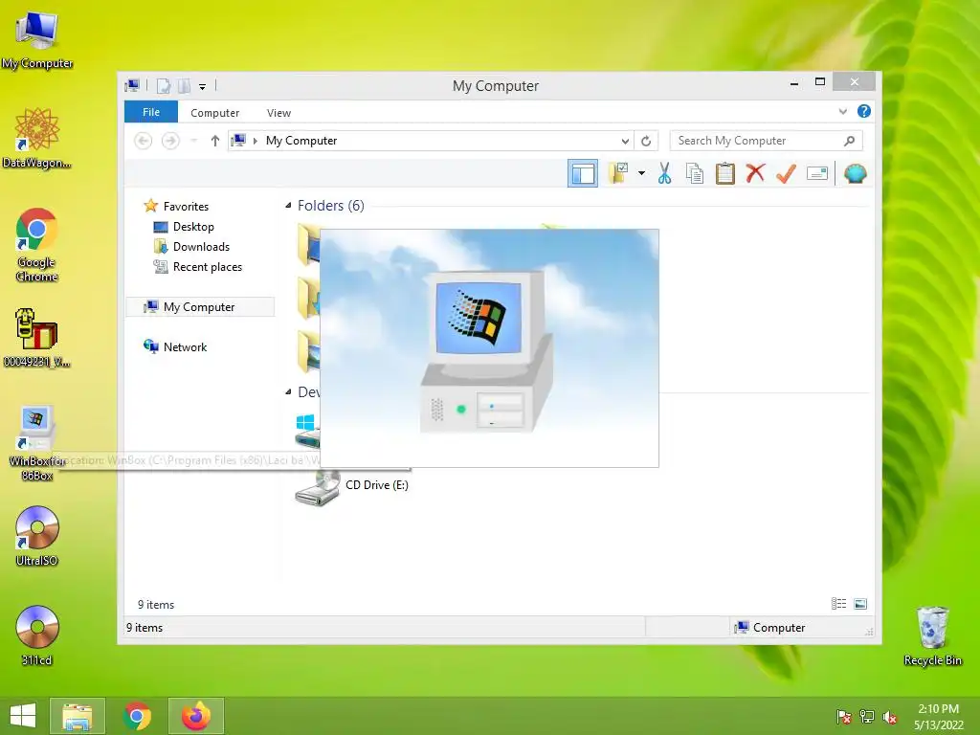Image resolution: width=980 pixels, height=735 pixels.
Task: Select Downloads in the navigation pane
Action: click(x=201, y=247)
